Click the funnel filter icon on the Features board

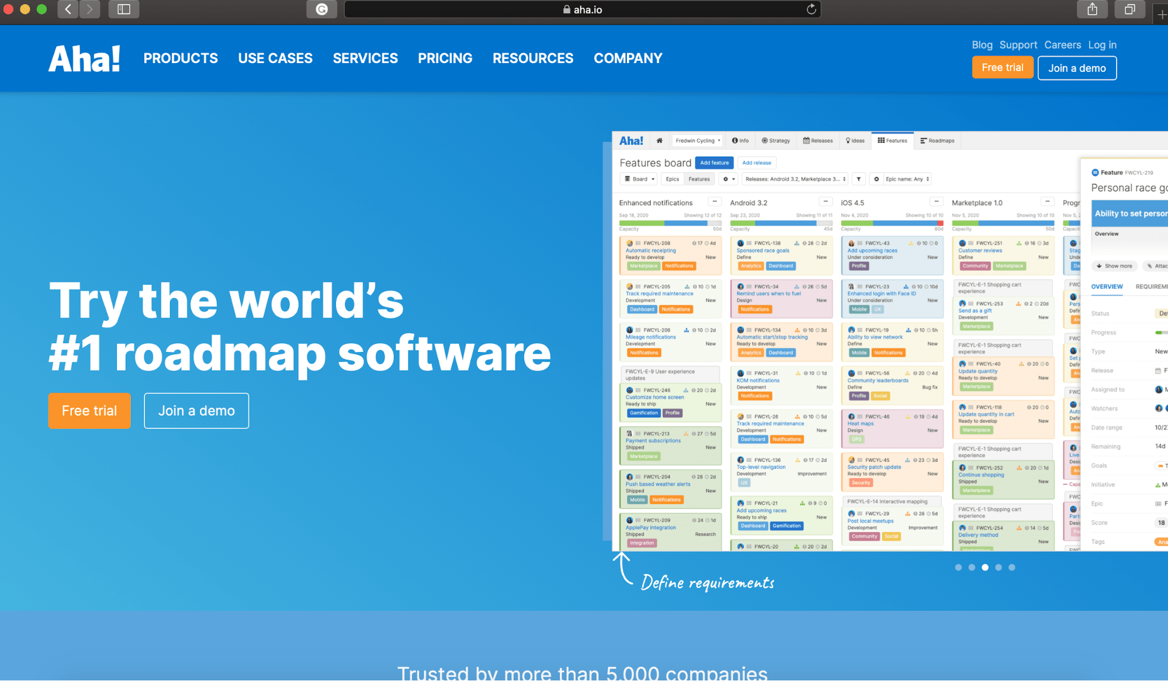(x=859, y=179)
